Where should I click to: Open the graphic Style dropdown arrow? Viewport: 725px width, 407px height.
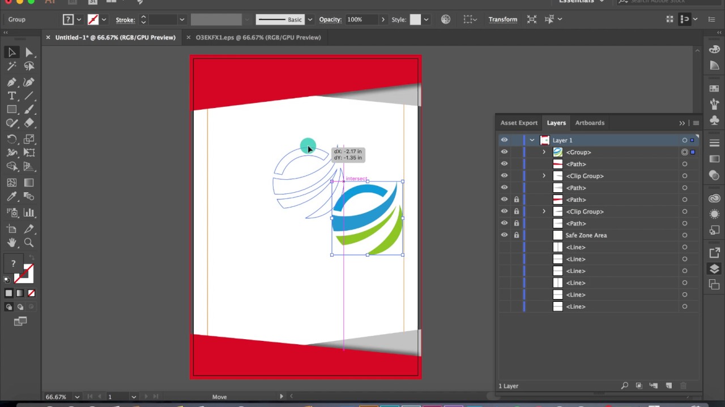(426, 20)
